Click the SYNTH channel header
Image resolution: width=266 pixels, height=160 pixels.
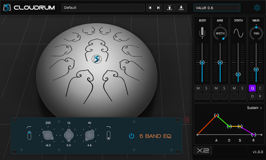[238, 20]
